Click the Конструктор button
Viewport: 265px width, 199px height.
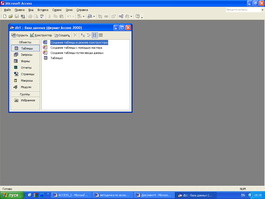[41, 35]
